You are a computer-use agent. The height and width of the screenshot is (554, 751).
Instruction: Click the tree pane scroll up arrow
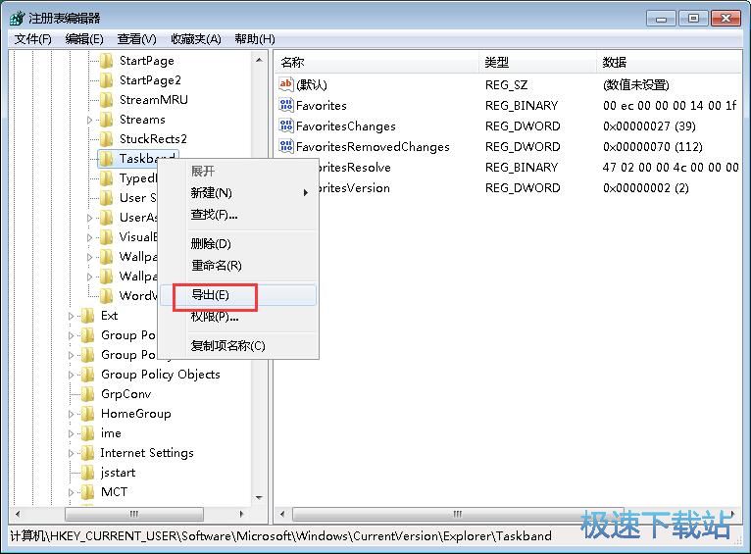coord(259,61)
